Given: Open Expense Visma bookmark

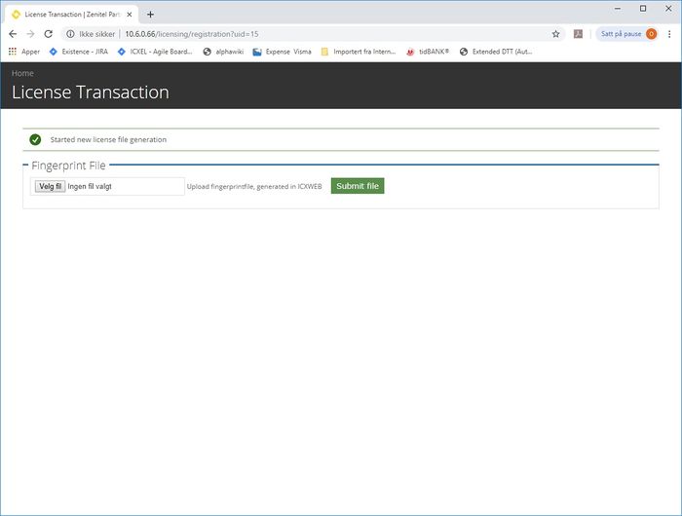Looking at the screenshot, I should pos(282,52).
